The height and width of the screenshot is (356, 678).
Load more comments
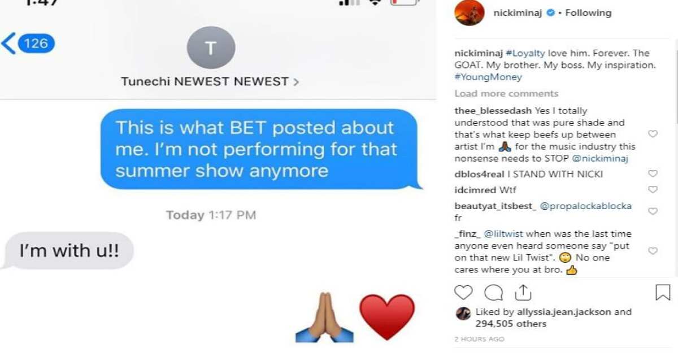(x=506, y=94)
